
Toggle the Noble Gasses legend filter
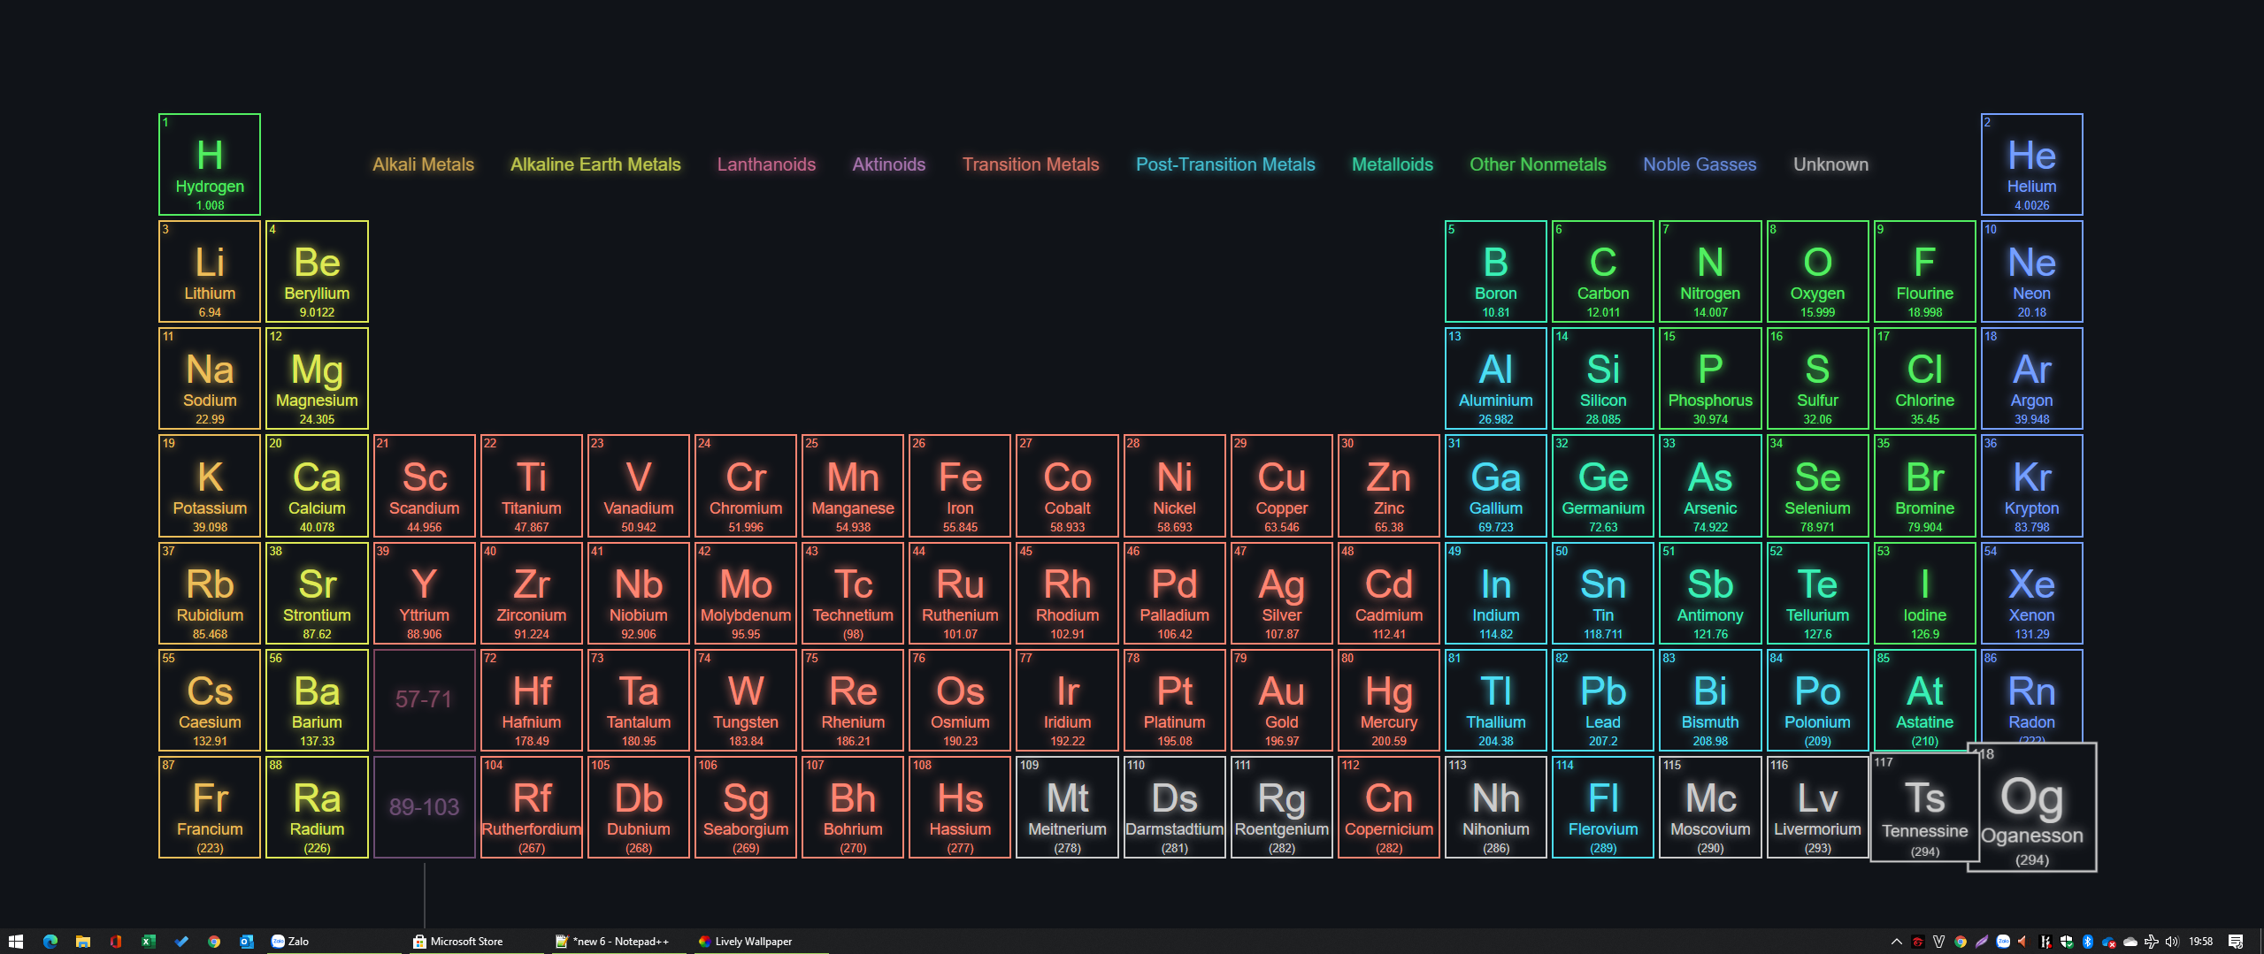(x=1699, y=164)
